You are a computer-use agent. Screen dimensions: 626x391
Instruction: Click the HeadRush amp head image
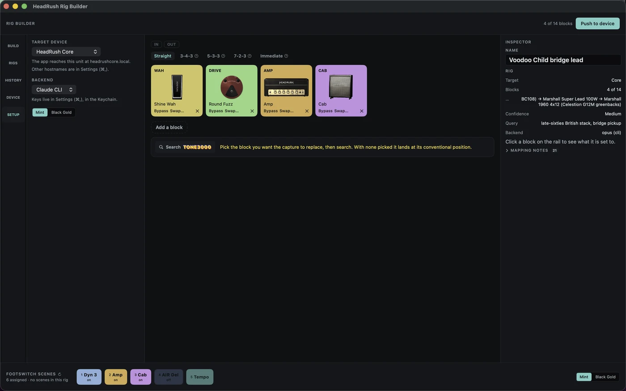click(x=286, y=88)
